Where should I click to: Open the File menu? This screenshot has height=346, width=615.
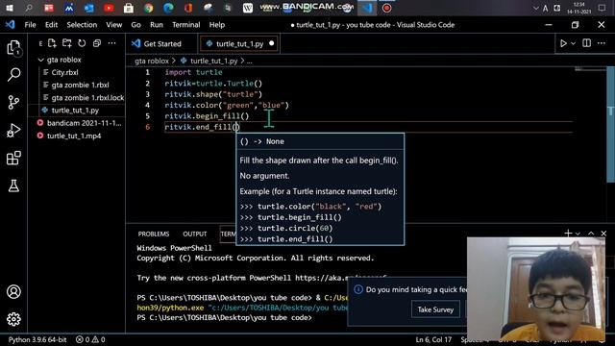click(x=30, y=25)
